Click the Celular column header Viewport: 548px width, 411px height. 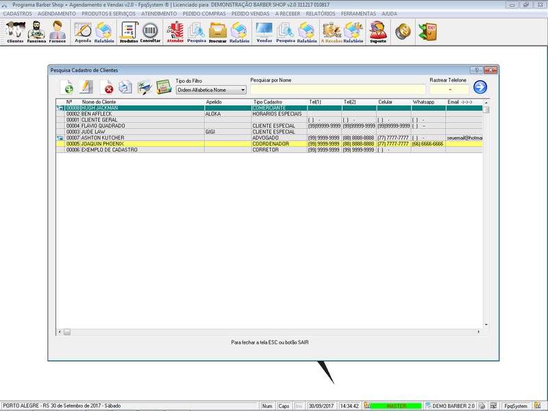(x=395, y=102)
